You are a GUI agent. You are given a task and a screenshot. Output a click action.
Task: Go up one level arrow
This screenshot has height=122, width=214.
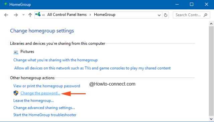pos(30,15)
